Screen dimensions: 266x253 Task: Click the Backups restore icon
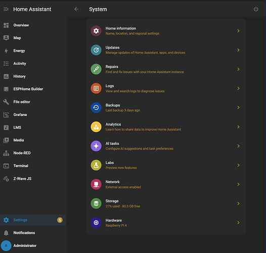click(96, 108)
